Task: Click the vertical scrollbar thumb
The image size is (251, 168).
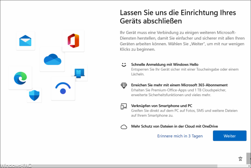Action: [249, 158]
